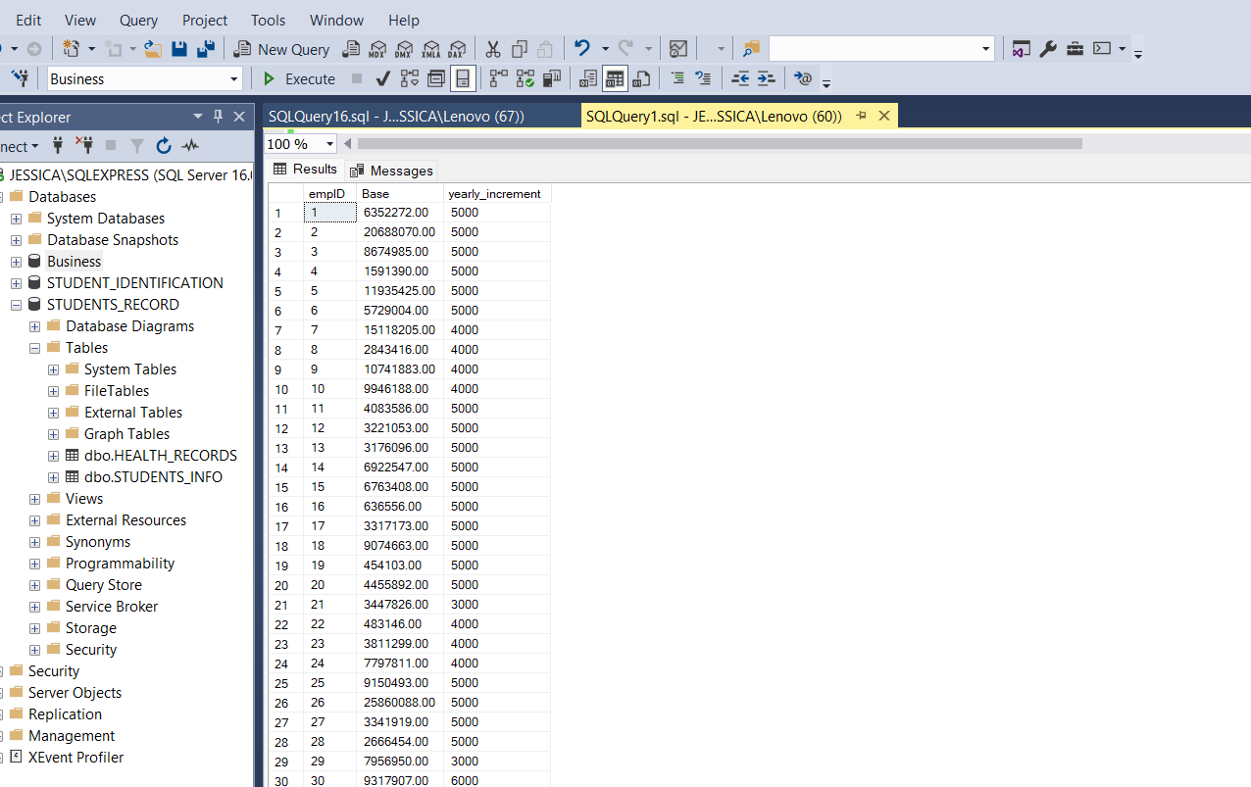Refresh the Object Explorer tree
The height and width of the screenshot is (787, 1251).
click(163, 145)
